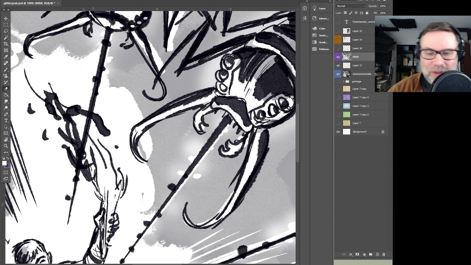Toggle Quick Mask mode
Screen dimensions: 471x265
pyautogui.click(x=6, y=172)
